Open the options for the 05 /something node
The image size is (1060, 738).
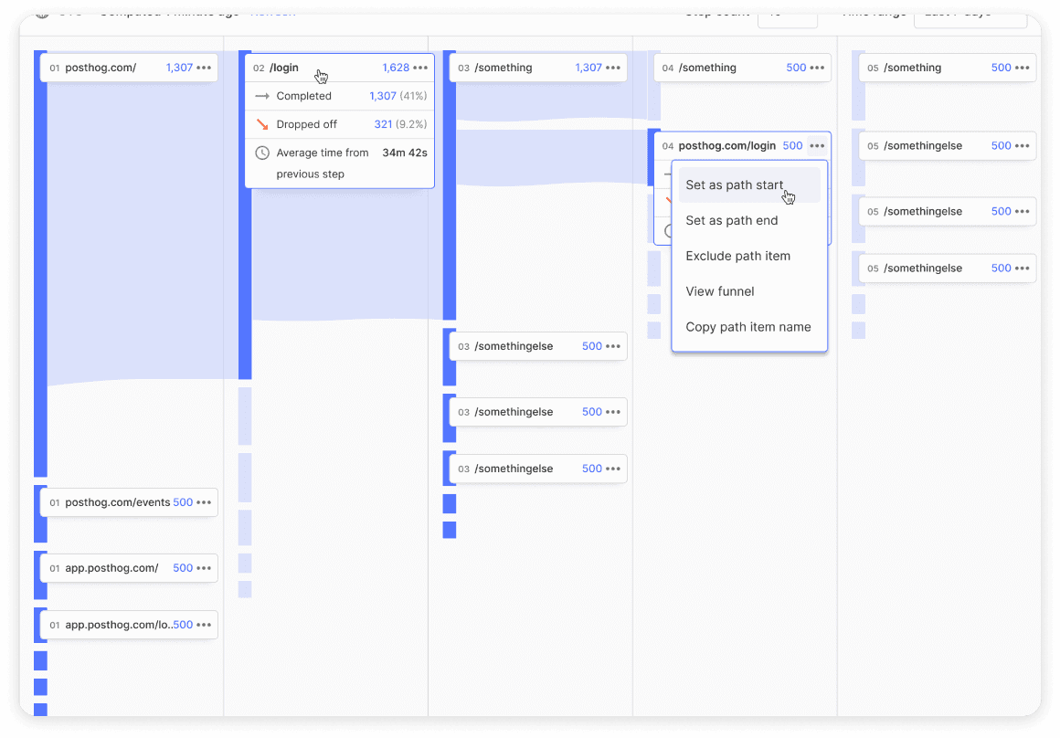click(1023, 68)
